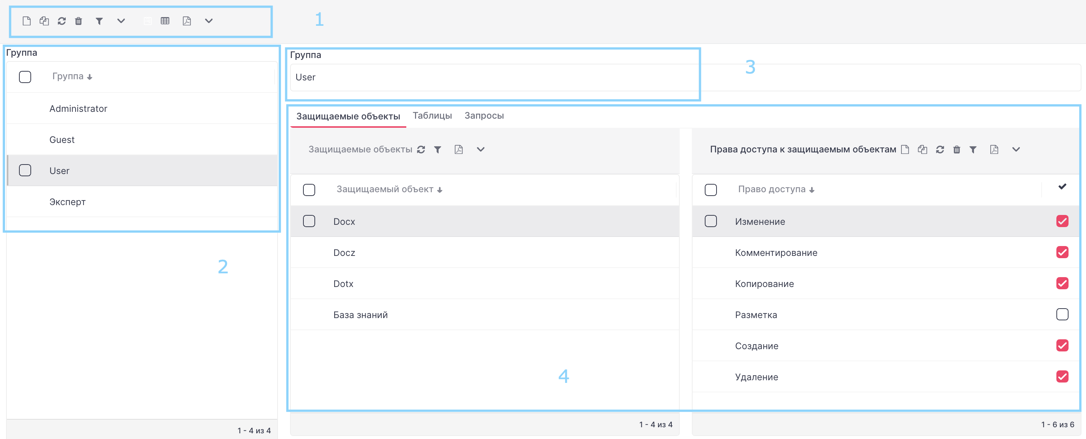
Task: Filter the Права доступа panel list
Action: coord(973,149)
